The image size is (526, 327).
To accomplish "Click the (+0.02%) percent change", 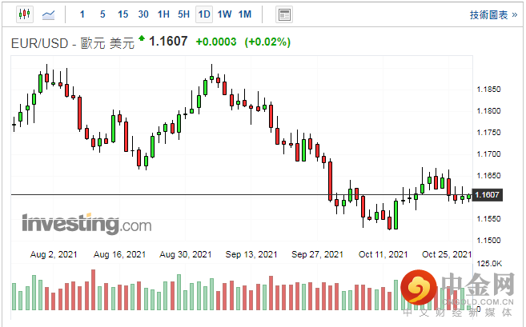I will tap(267, 42).
